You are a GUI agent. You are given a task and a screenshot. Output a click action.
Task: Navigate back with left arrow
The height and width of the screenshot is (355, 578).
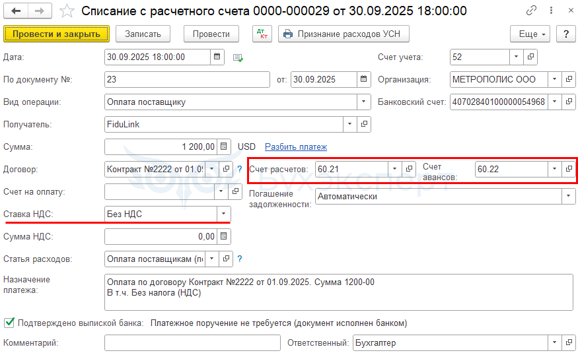[x=16, y=11]
